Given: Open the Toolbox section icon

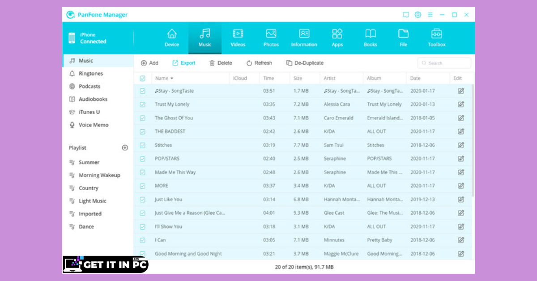Looking at the screenshot, I should pyautogui.click(x=437, y=34).
